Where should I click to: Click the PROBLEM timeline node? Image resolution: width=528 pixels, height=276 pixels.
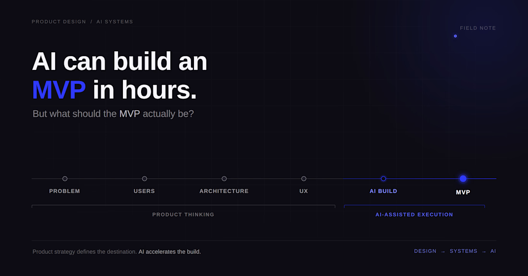[65, 179]
